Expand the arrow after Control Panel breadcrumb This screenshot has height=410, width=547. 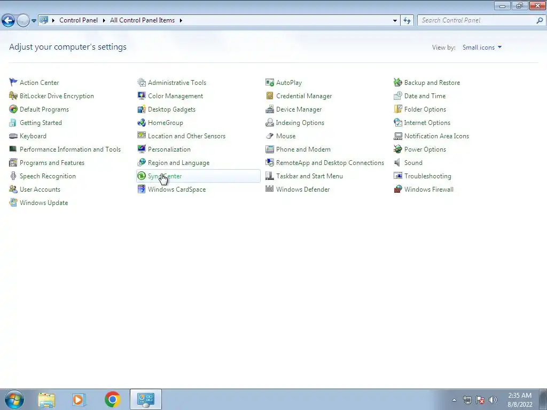104,20
